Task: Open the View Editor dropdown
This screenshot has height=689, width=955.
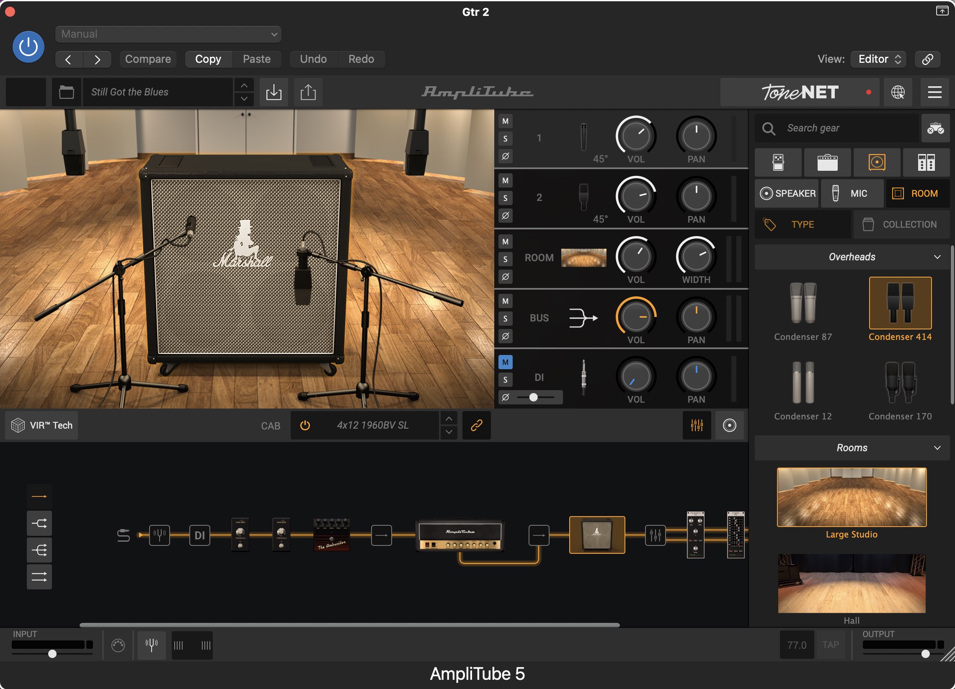Action: [x=878, y=59]
